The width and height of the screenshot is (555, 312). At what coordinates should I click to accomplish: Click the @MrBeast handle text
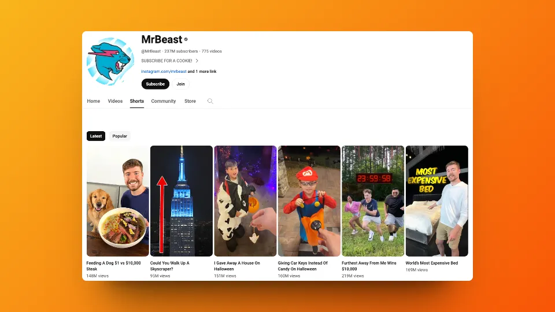click(151, 51)
